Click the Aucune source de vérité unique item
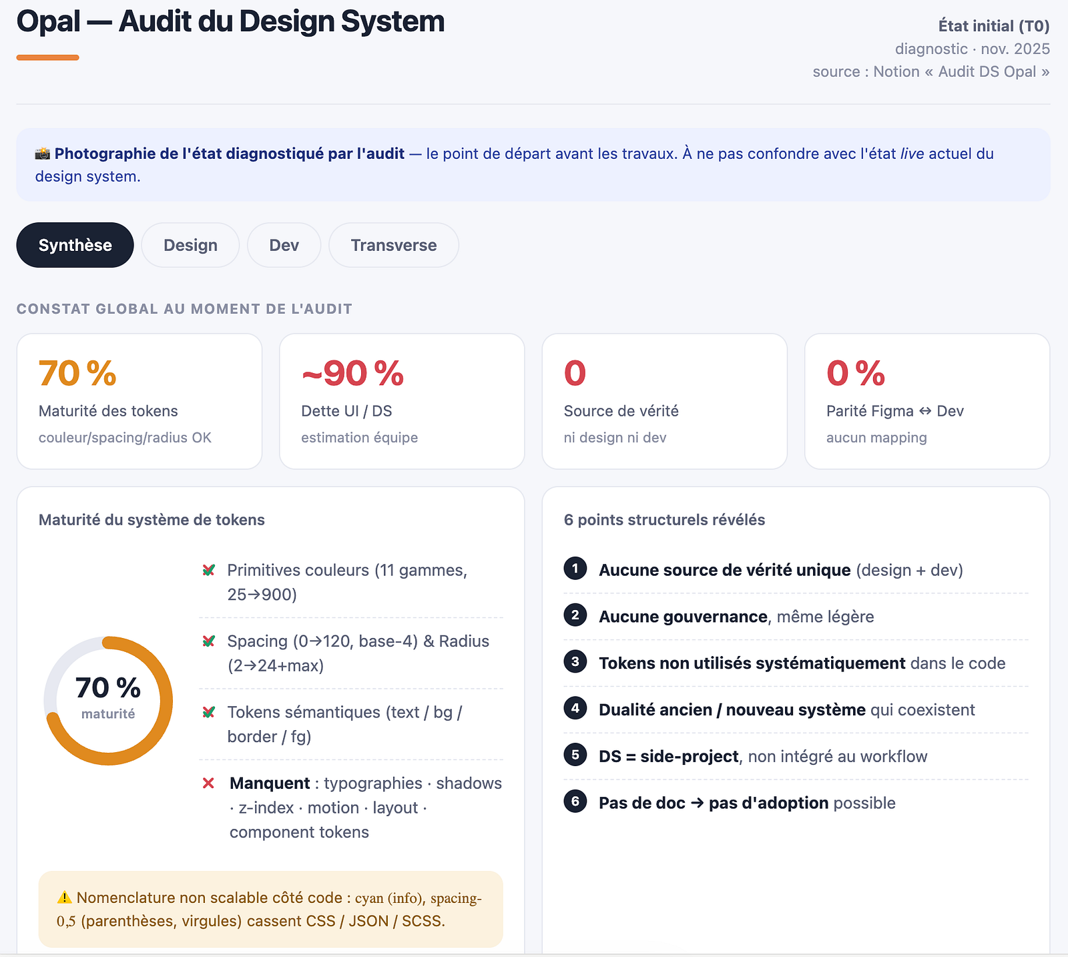 pyautogui.click(x=781, y=570)
